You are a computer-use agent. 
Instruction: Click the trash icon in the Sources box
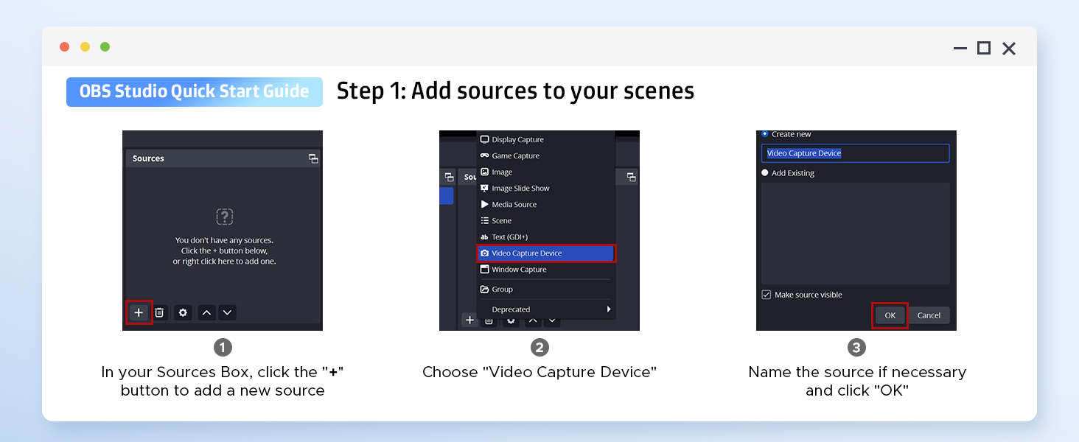pos(159,312)
